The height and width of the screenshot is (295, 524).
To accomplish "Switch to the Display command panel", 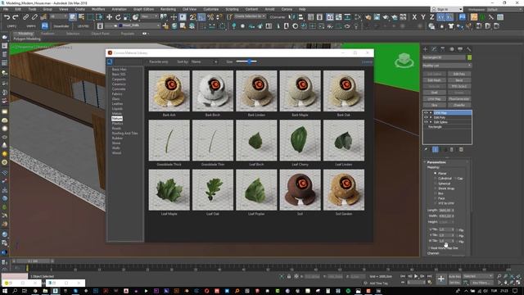I will (460, 49).
